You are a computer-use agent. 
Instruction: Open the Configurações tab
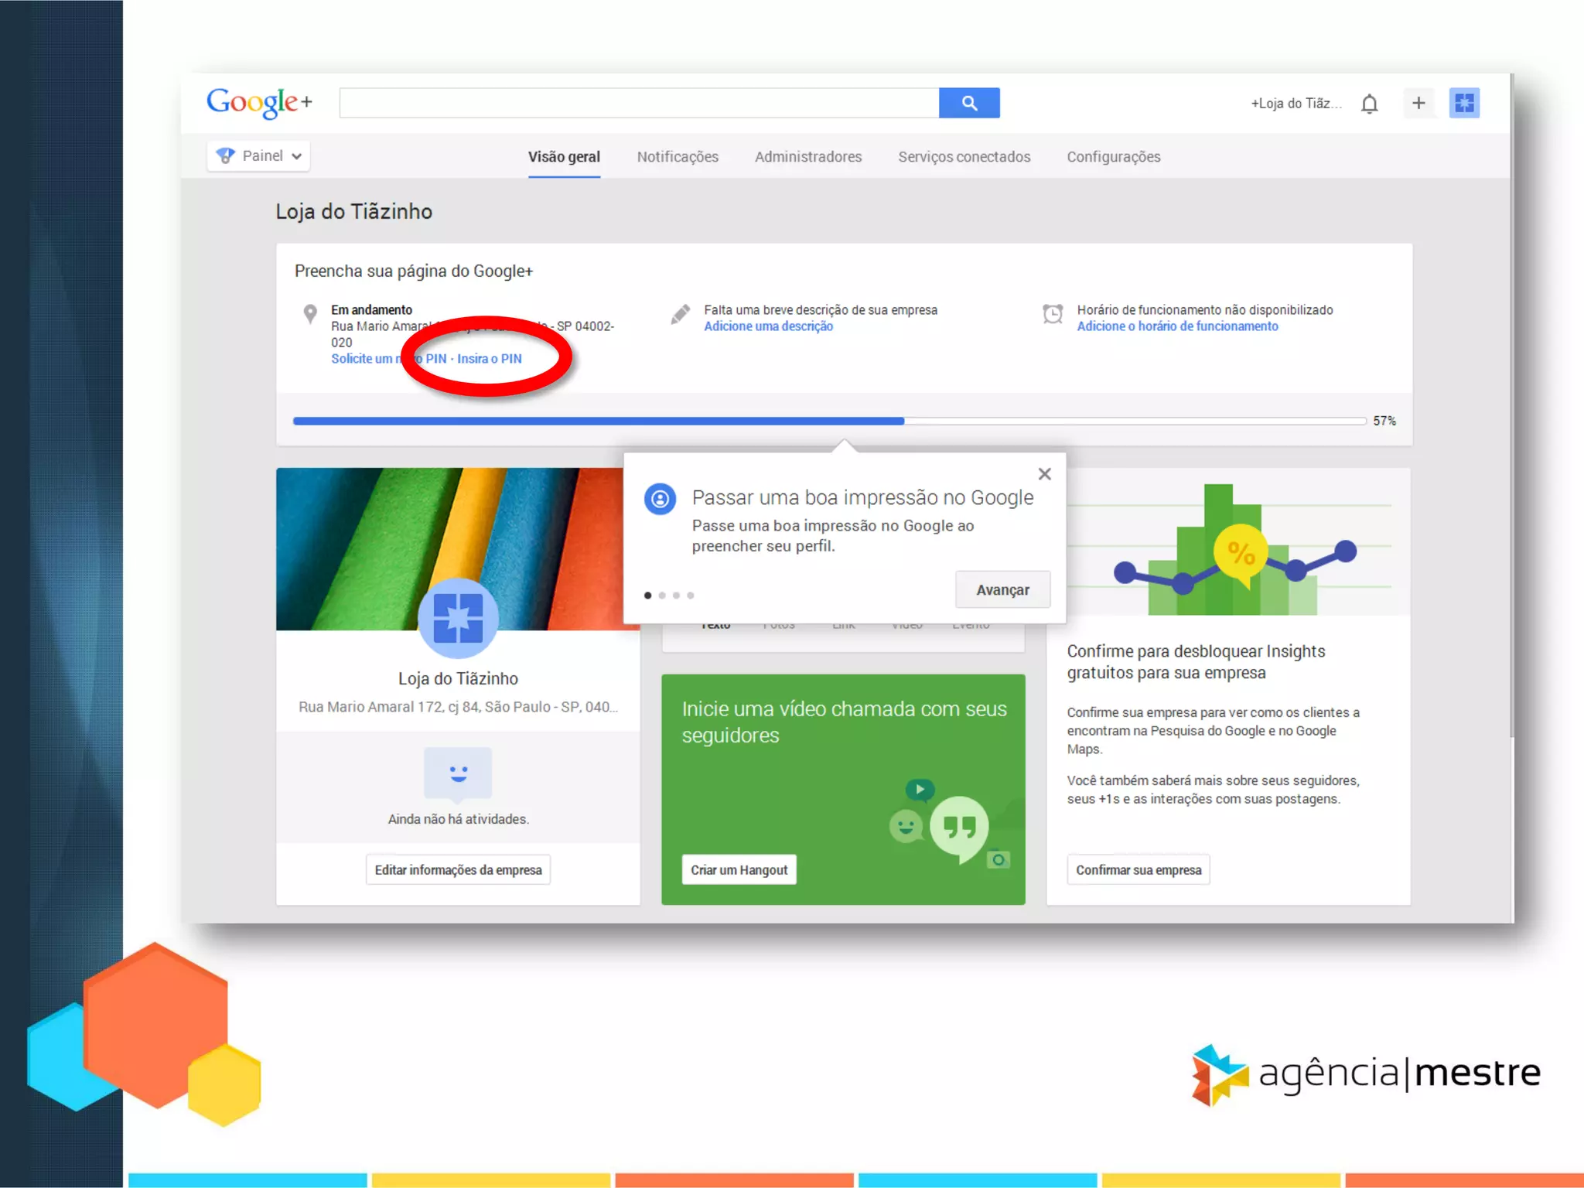1113,157
